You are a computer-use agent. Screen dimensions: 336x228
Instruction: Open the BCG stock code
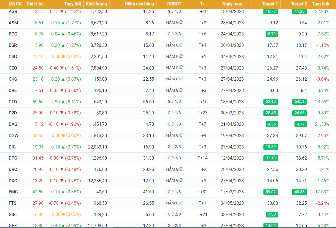(13, 34)
